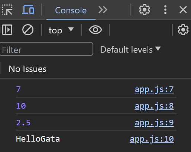Open console settings gear icon
The image size is (191, 152).
coord(183,30)
